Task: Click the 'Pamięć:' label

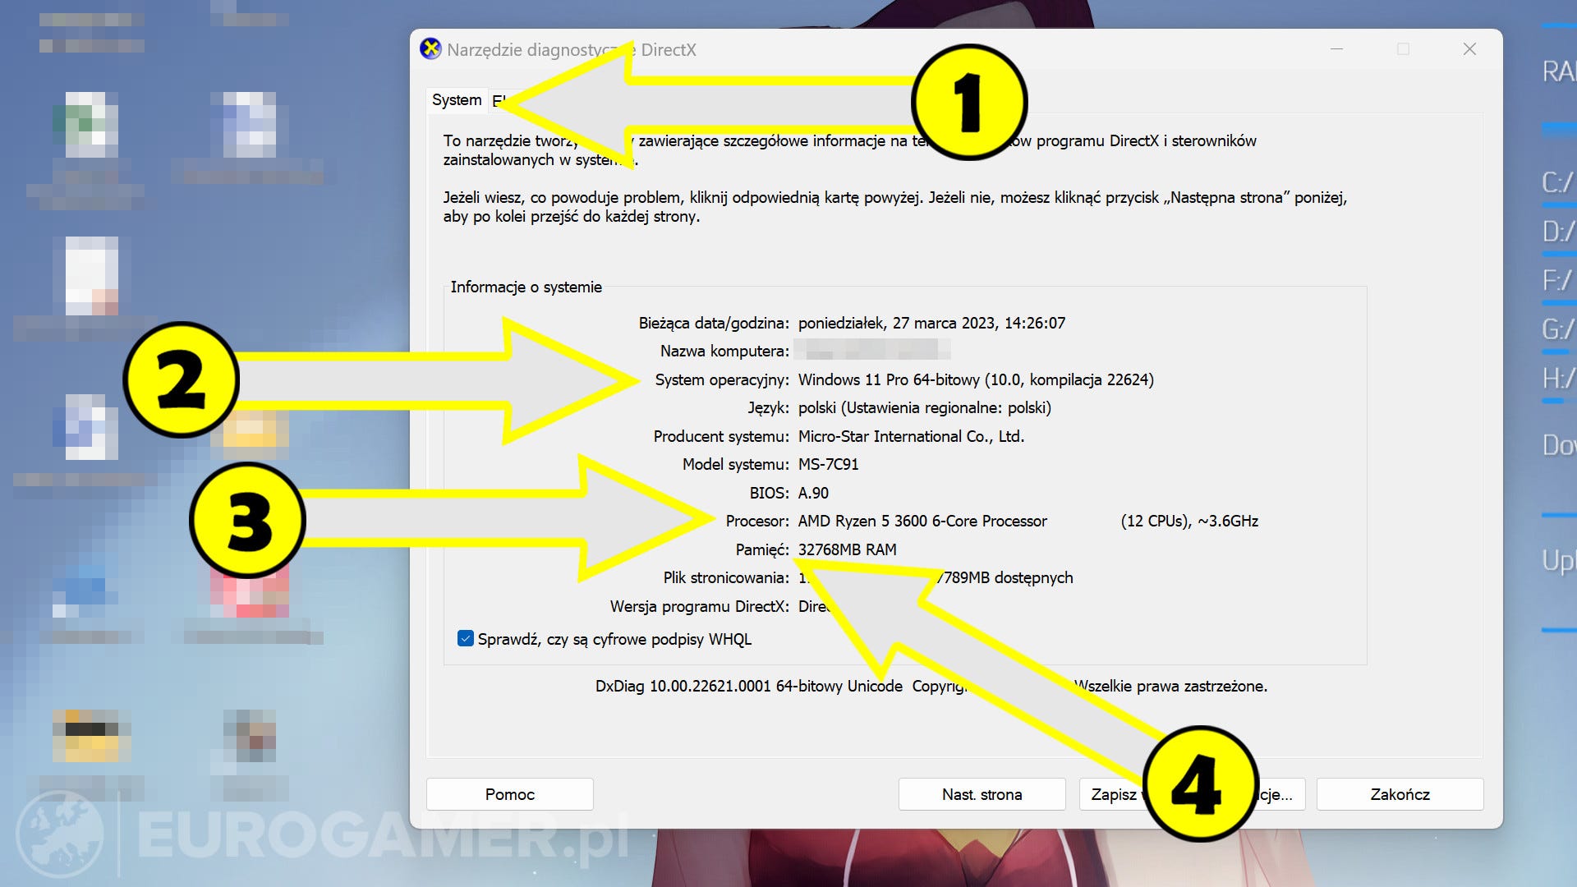Action: coord(762,549)
